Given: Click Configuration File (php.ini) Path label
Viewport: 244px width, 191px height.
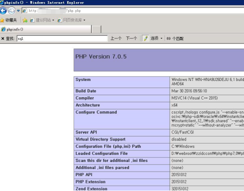Looking at the screenshot, I should coord(108,147).
